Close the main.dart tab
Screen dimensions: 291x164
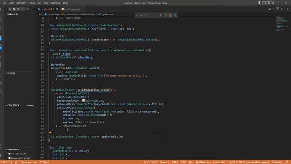(57, 9)
